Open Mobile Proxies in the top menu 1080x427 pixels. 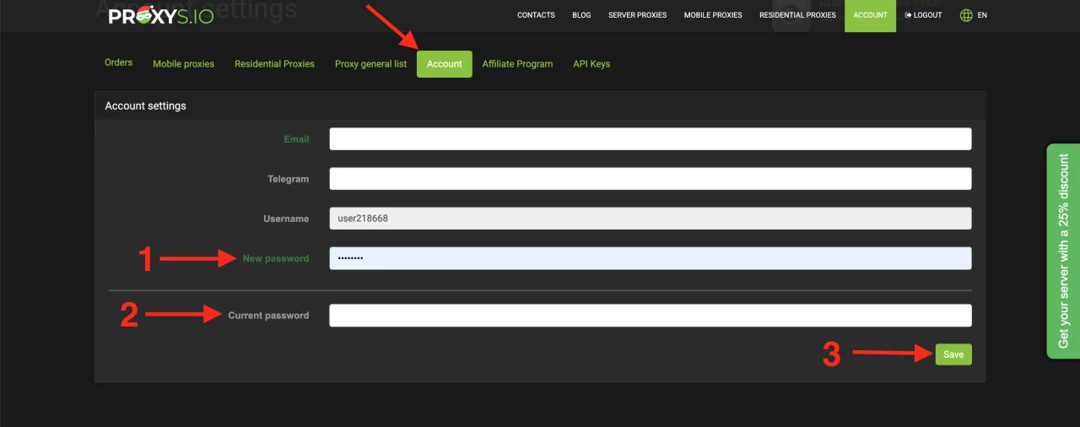(713, 15)
